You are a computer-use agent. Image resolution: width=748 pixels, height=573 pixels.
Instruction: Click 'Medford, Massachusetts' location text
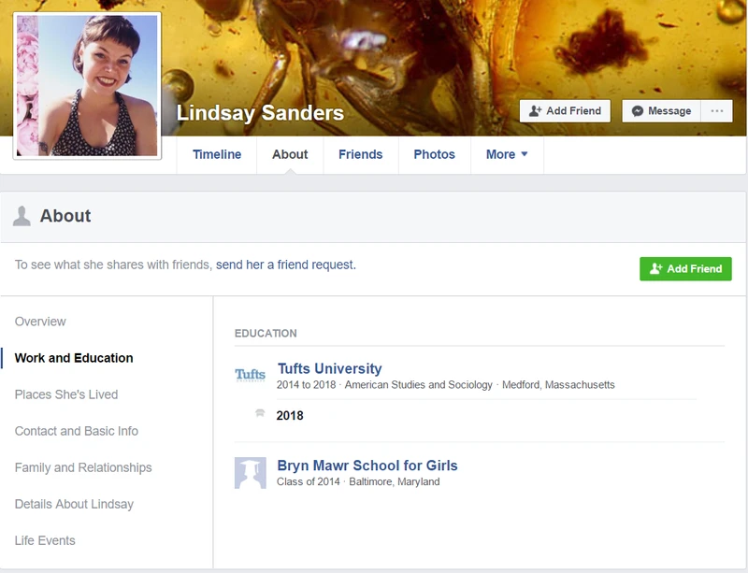coord(558,385)
